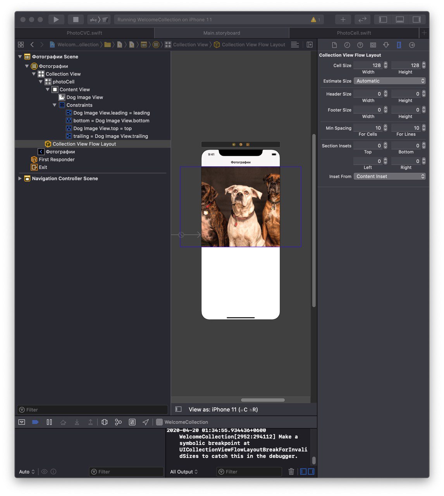Screen dimensions: 444x496
Task: Select trailing = Dog Image View.trailing constraint
Action: tap(110, 136)
